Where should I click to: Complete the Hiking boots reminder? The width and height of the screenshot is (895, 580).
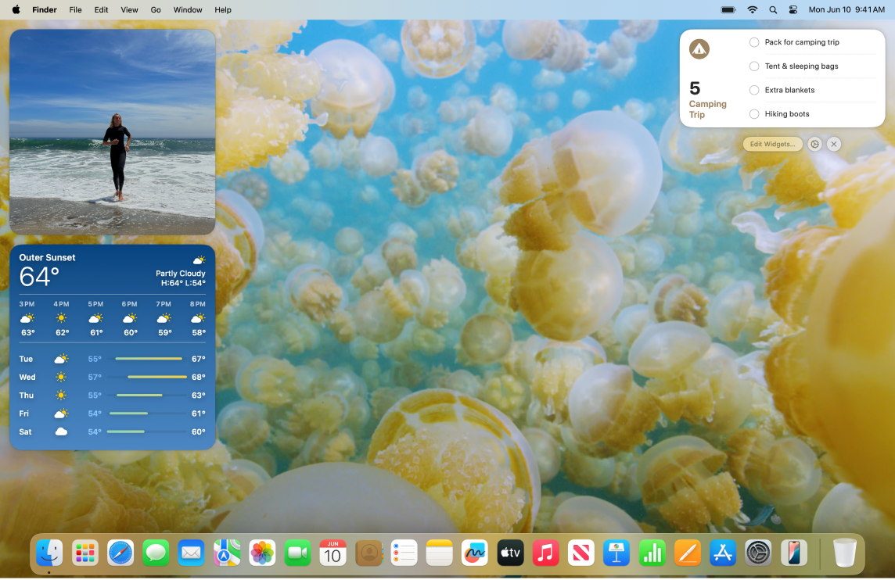753,114
